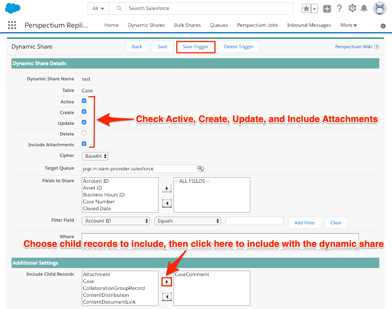Open the Bulk Shares tab
This screenshot has width=392, height=309.
coord(187,25)
